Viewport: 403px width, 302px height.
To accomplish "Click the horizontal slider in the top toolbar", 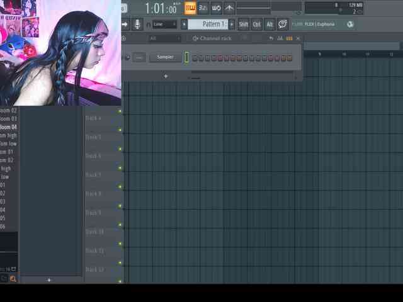I will 268,8.
